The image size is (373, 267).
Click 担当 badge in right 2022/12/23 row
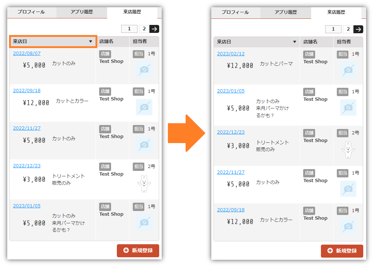pos(343,133)
